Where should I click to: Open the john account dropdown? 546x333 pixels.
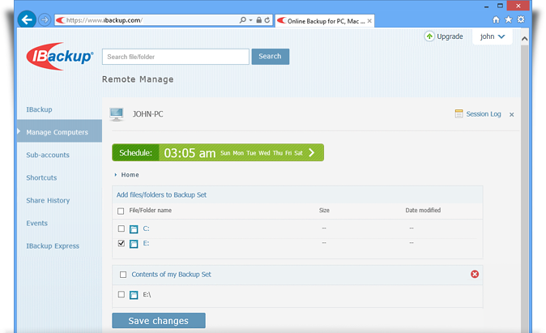[x=492, y=36]
